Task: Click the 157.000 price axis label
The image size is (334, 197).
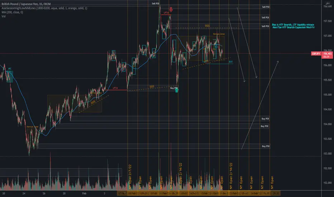Action: [x=328, y=36]
